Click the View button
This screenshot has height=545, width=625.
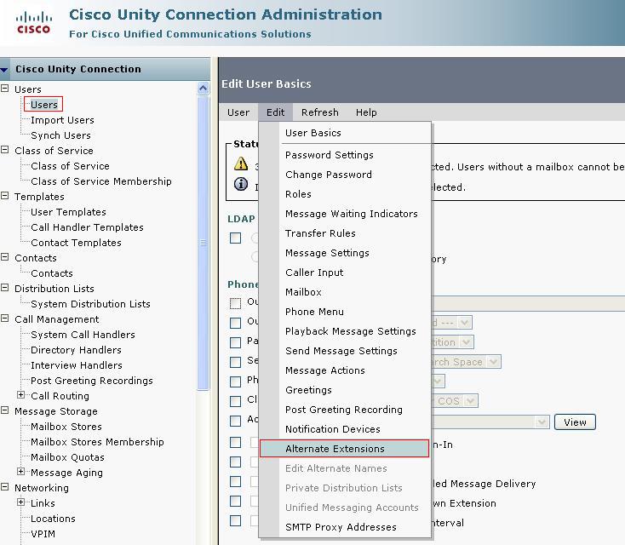click(575, 422)
